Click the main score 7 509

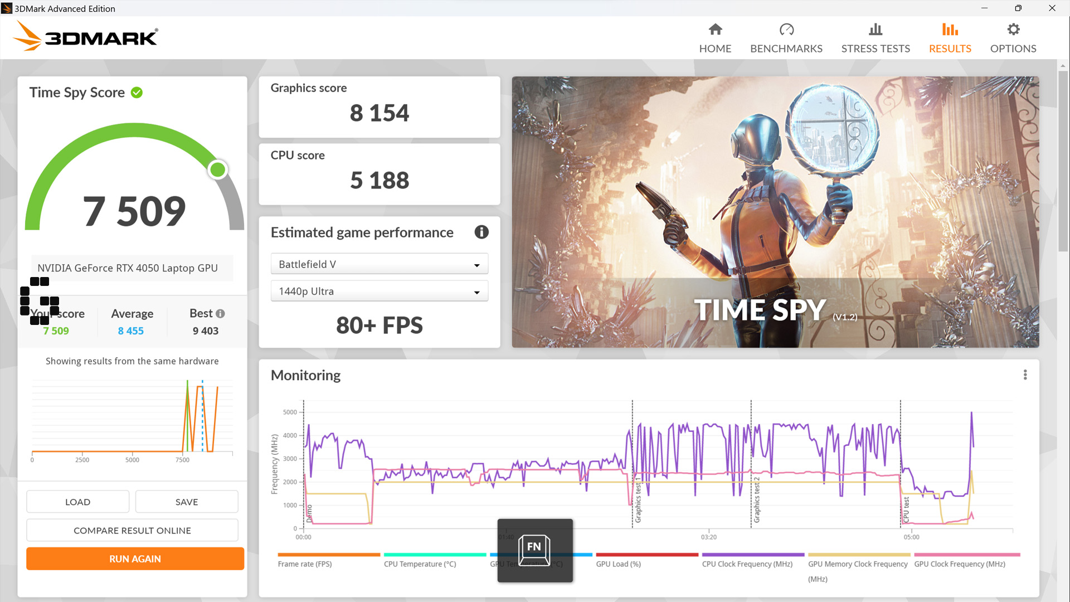pos(134,211)
